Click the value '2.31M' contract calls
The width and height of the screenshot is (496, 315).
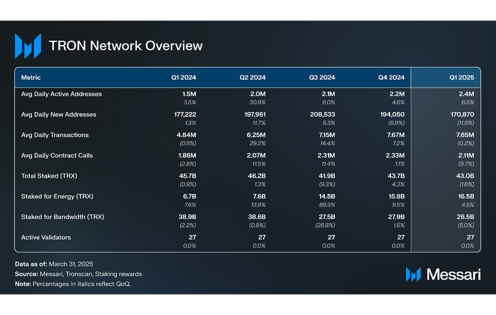327,156
